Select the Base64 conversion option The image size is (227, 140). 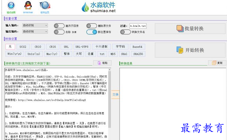click(x=137, y=47)
